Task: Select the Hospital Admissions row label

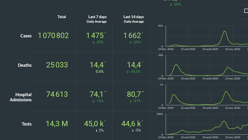Action: (x=23, y=97)
